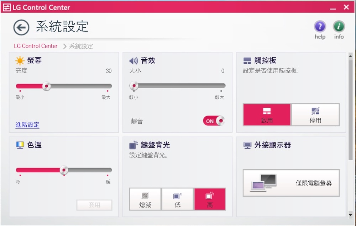Viewport: 356px width, 226px height.
Task: Click the sun icon next to 螢幕
Action: [x=20, y=60]
